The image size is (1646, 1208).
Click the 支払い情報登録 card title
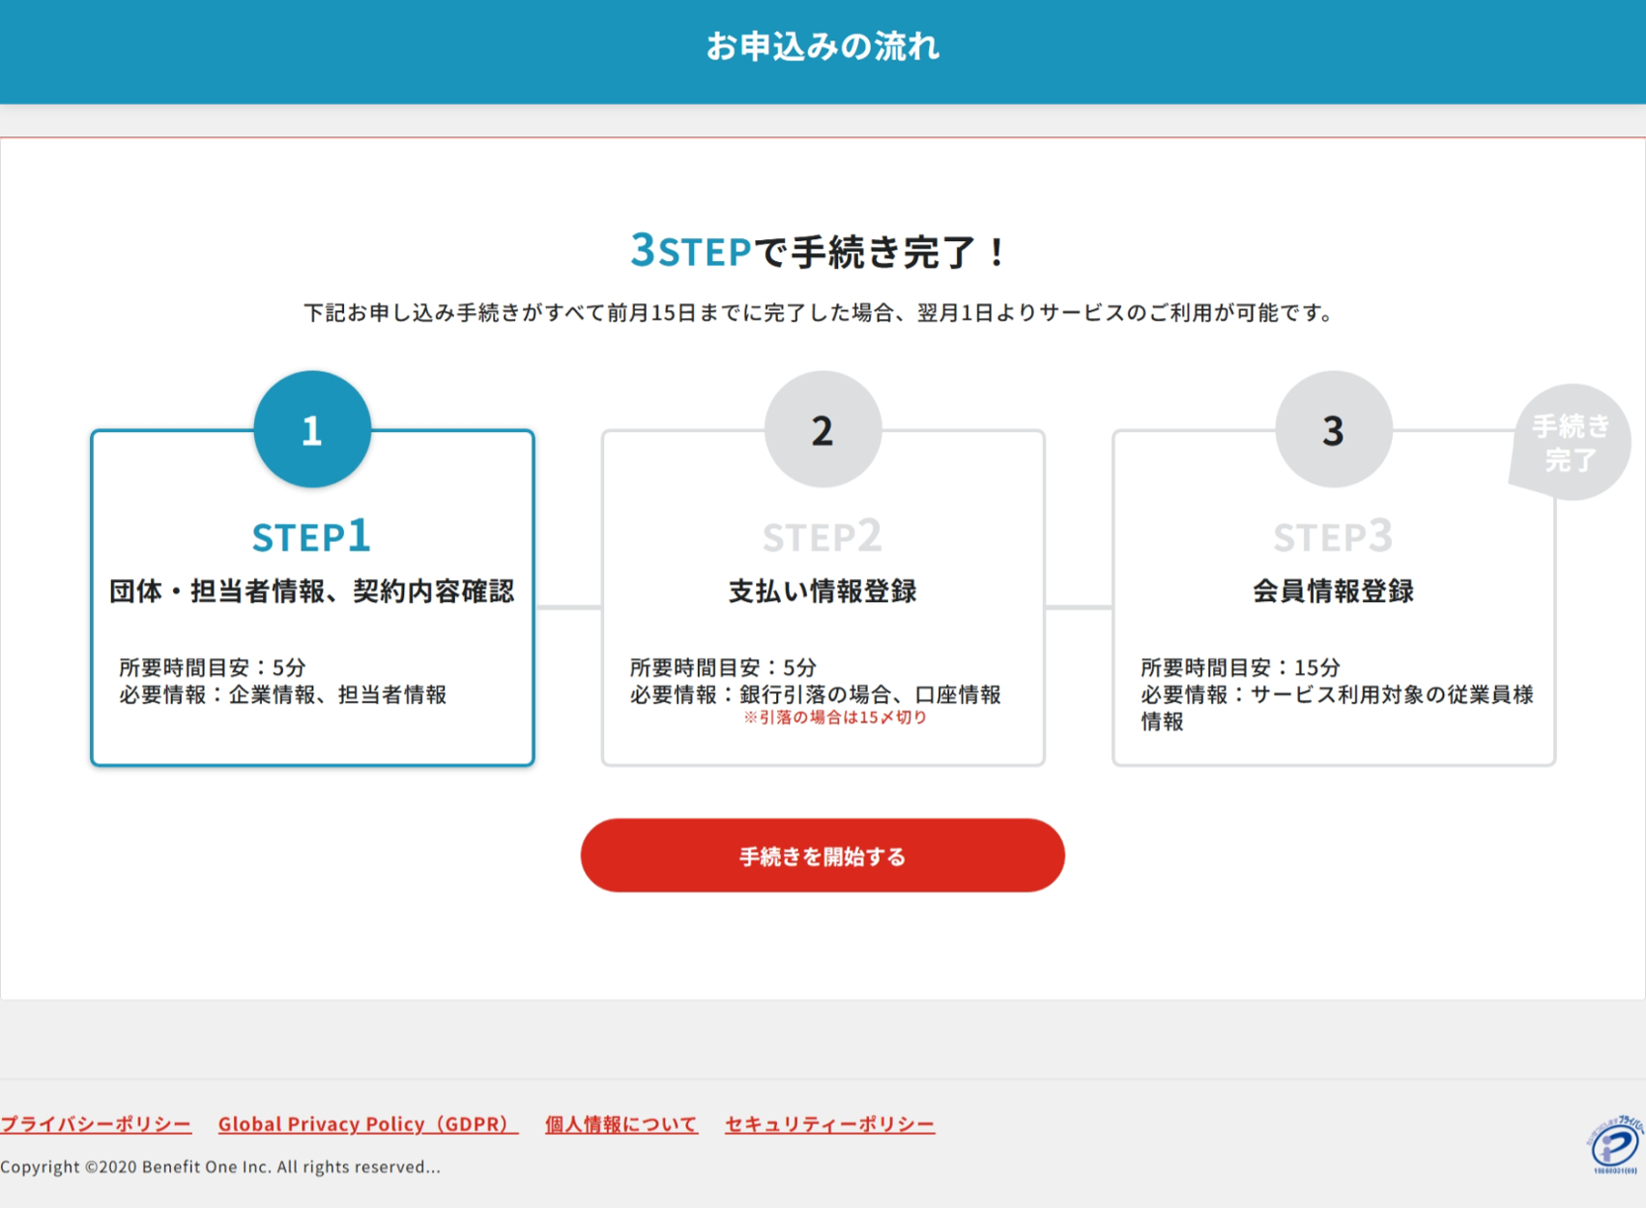pos(823,591)
